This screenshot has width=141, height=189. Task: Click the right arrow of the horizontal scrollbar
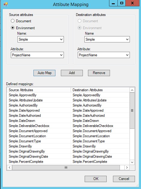pyautogui.click(x=127, y=167)
